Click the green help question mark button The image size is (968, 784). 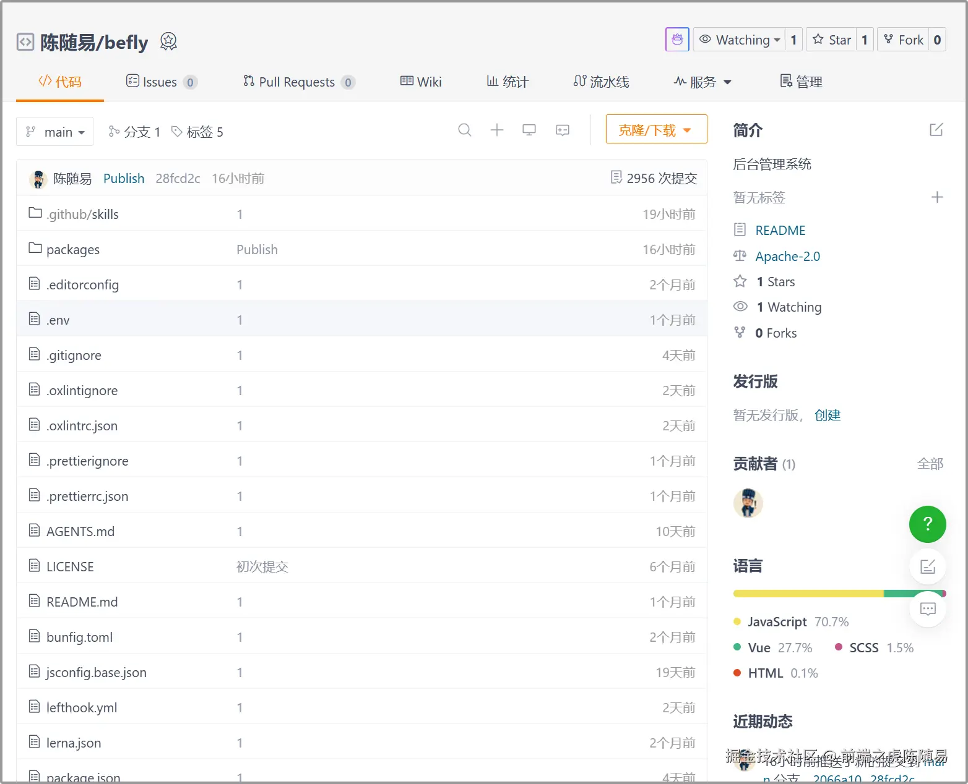pos(927,524)
